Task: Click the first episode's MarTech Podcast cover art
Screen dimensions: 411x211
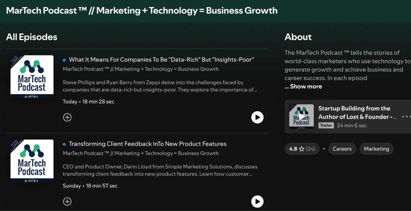Action: point(32,77)
